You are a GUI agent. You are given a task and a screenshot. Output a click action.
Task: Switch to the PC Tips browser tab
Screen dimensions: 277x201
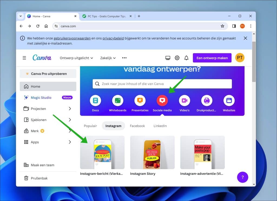[107, 16]
